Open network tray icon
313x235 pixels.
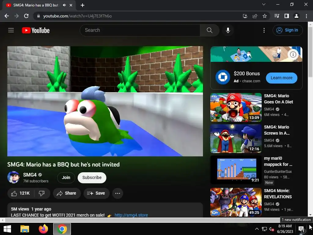click(264, 229)
